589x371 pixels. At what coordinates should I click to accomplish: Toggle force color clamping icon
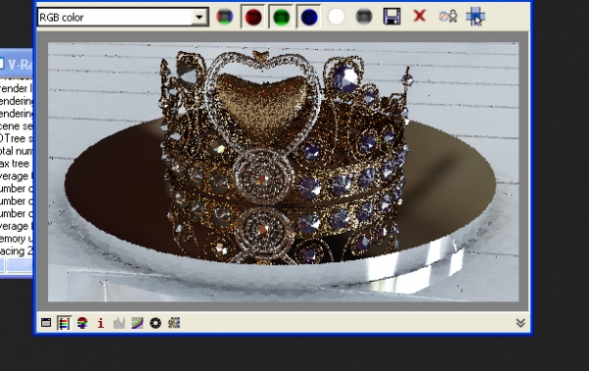coord(64,323)
